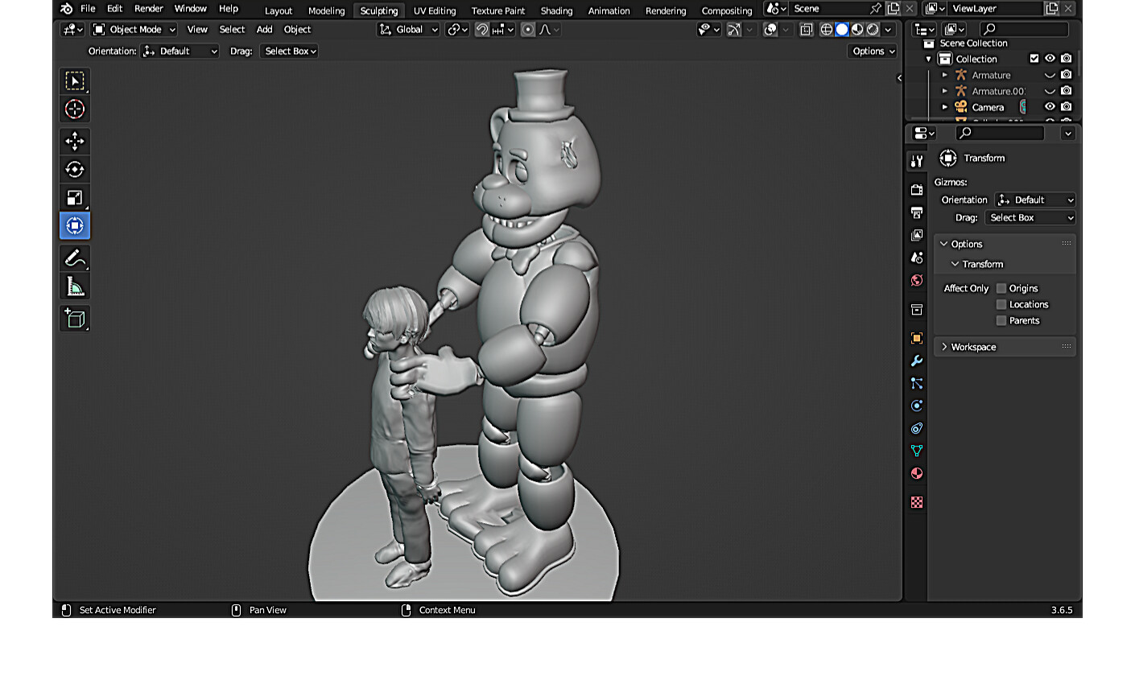Switch to the UV Editing workspace tab
This screenshot has height=680, width=1135.
pyautogui.click(x=435, y=10)
